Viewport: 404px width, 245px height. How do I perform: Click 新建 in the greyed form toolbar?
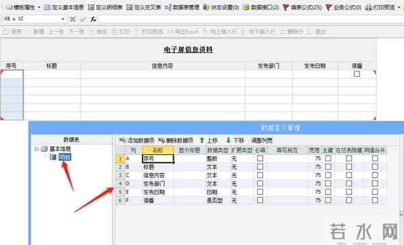38,32
